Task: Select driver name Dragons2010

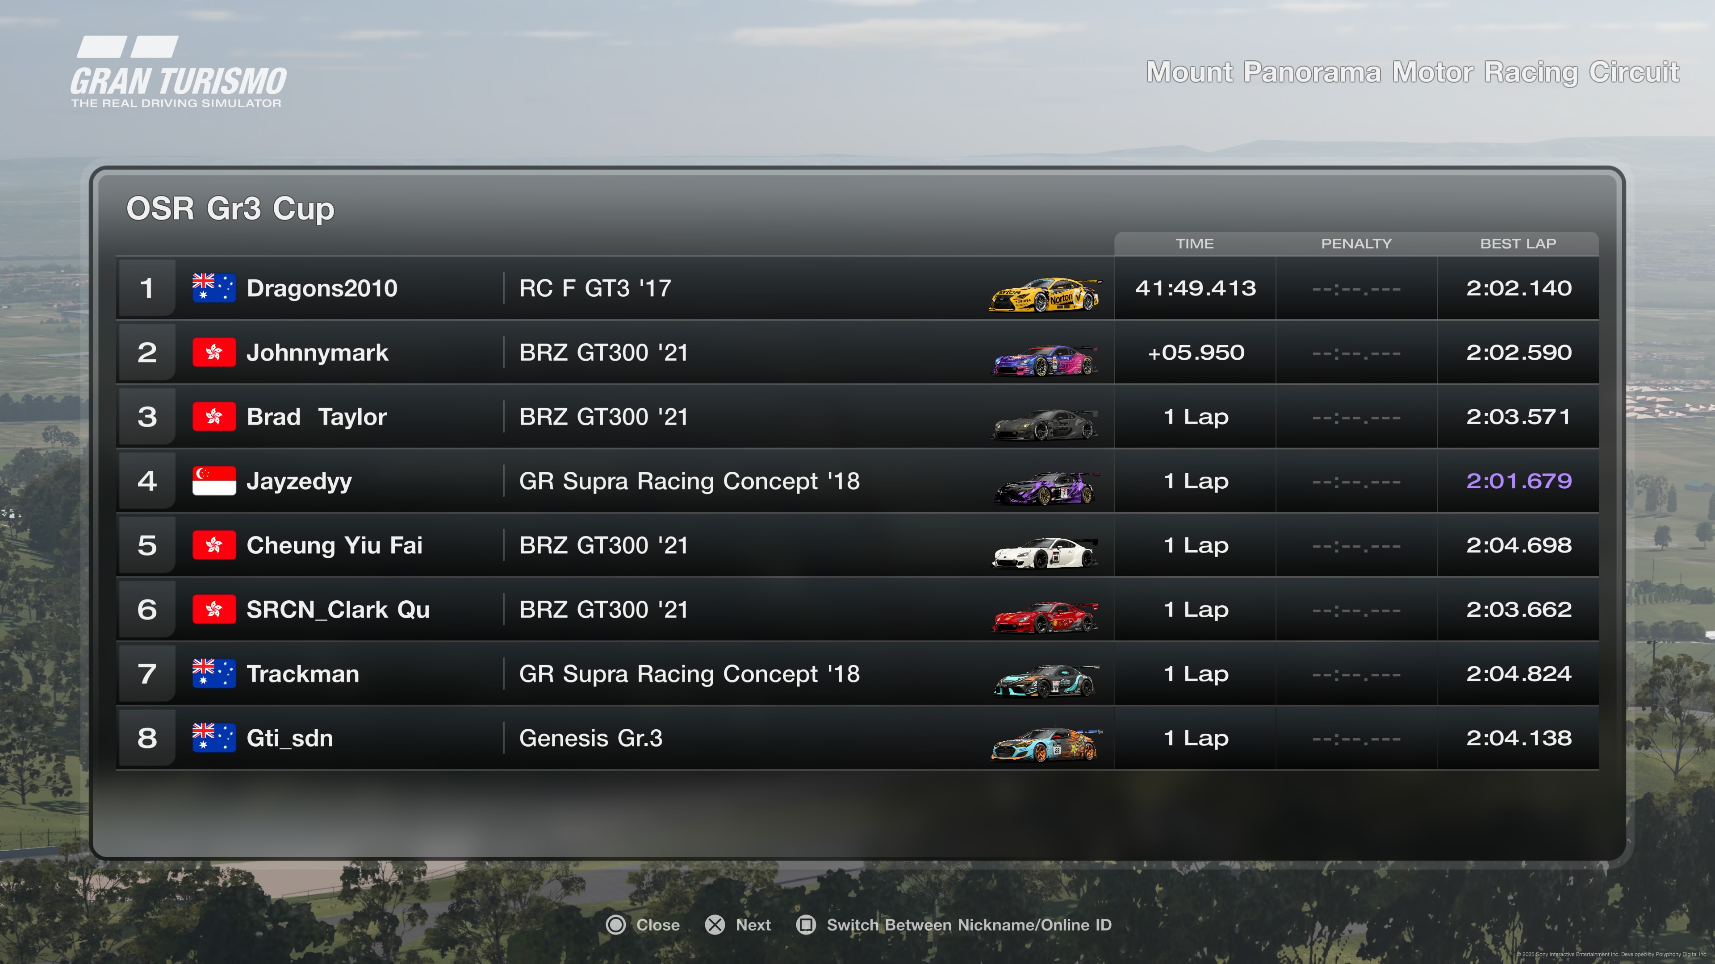Action: (x=322, y=288)
